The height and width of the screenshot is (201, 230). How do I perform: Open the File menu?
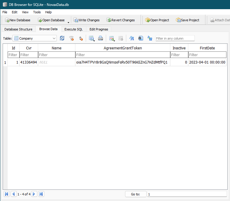coord(5,12)
